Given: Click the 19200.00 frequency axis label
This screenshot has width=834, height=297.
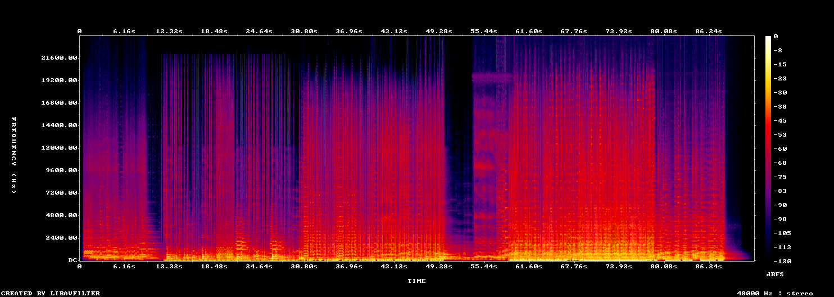Looking at the screenshot, I should [58, 80].
